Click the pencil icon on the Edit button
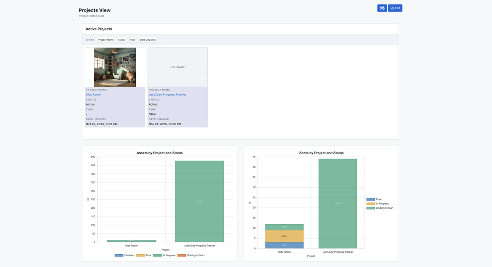The width and height of the screenshot is (492, 267). click(392, 8)
